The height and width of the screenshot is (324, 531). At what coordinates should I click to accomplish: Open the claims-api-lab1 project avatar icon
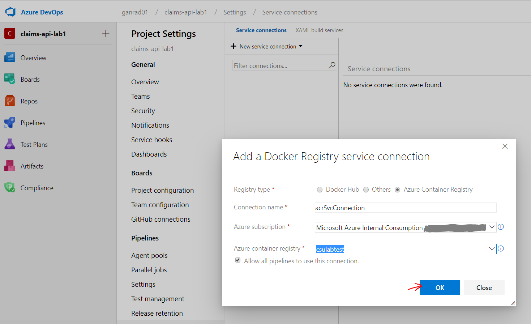10,33
